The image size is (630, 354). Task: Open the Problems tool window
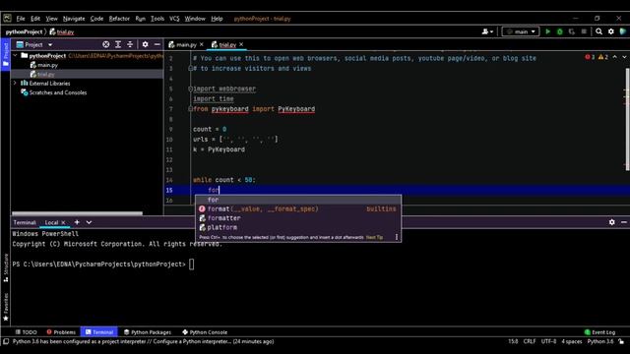click(61, 332)
